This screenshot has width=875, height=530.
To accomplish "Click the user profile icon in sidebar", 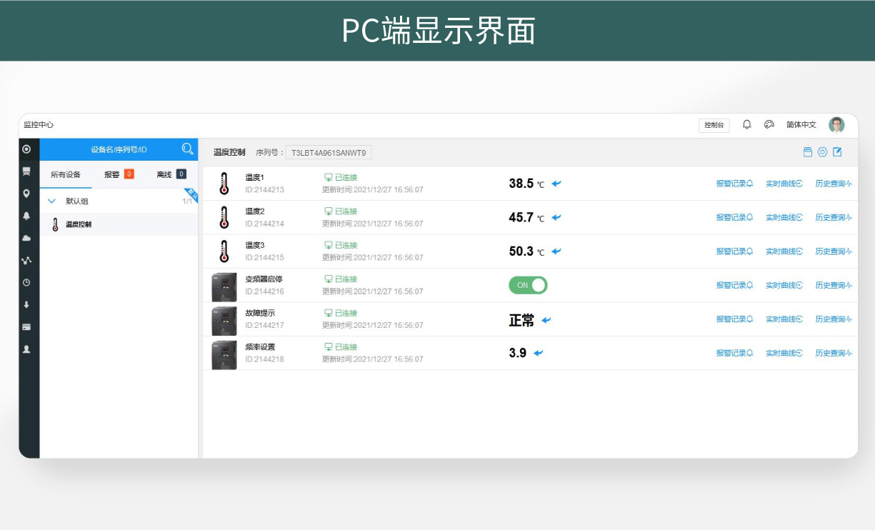I will coord(26,349).
